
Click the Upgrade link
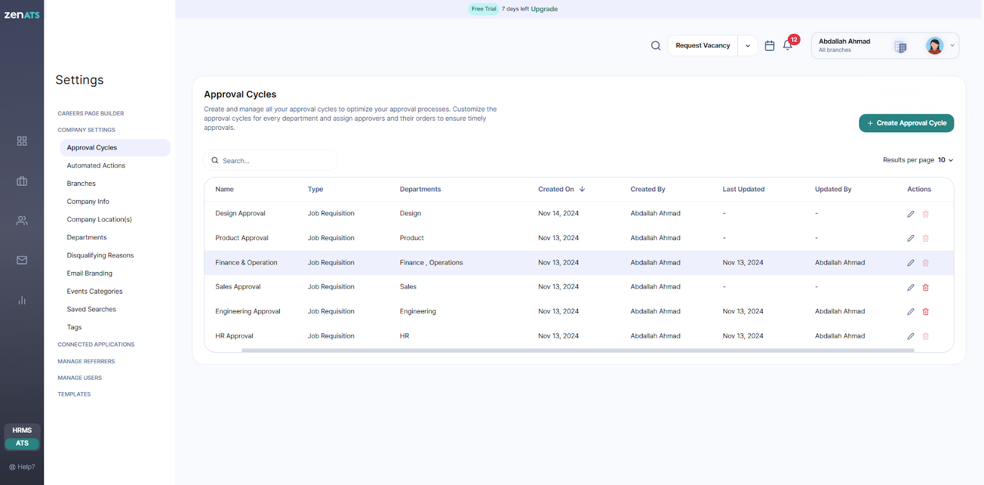pyautogui.click(x=544, y=9)
